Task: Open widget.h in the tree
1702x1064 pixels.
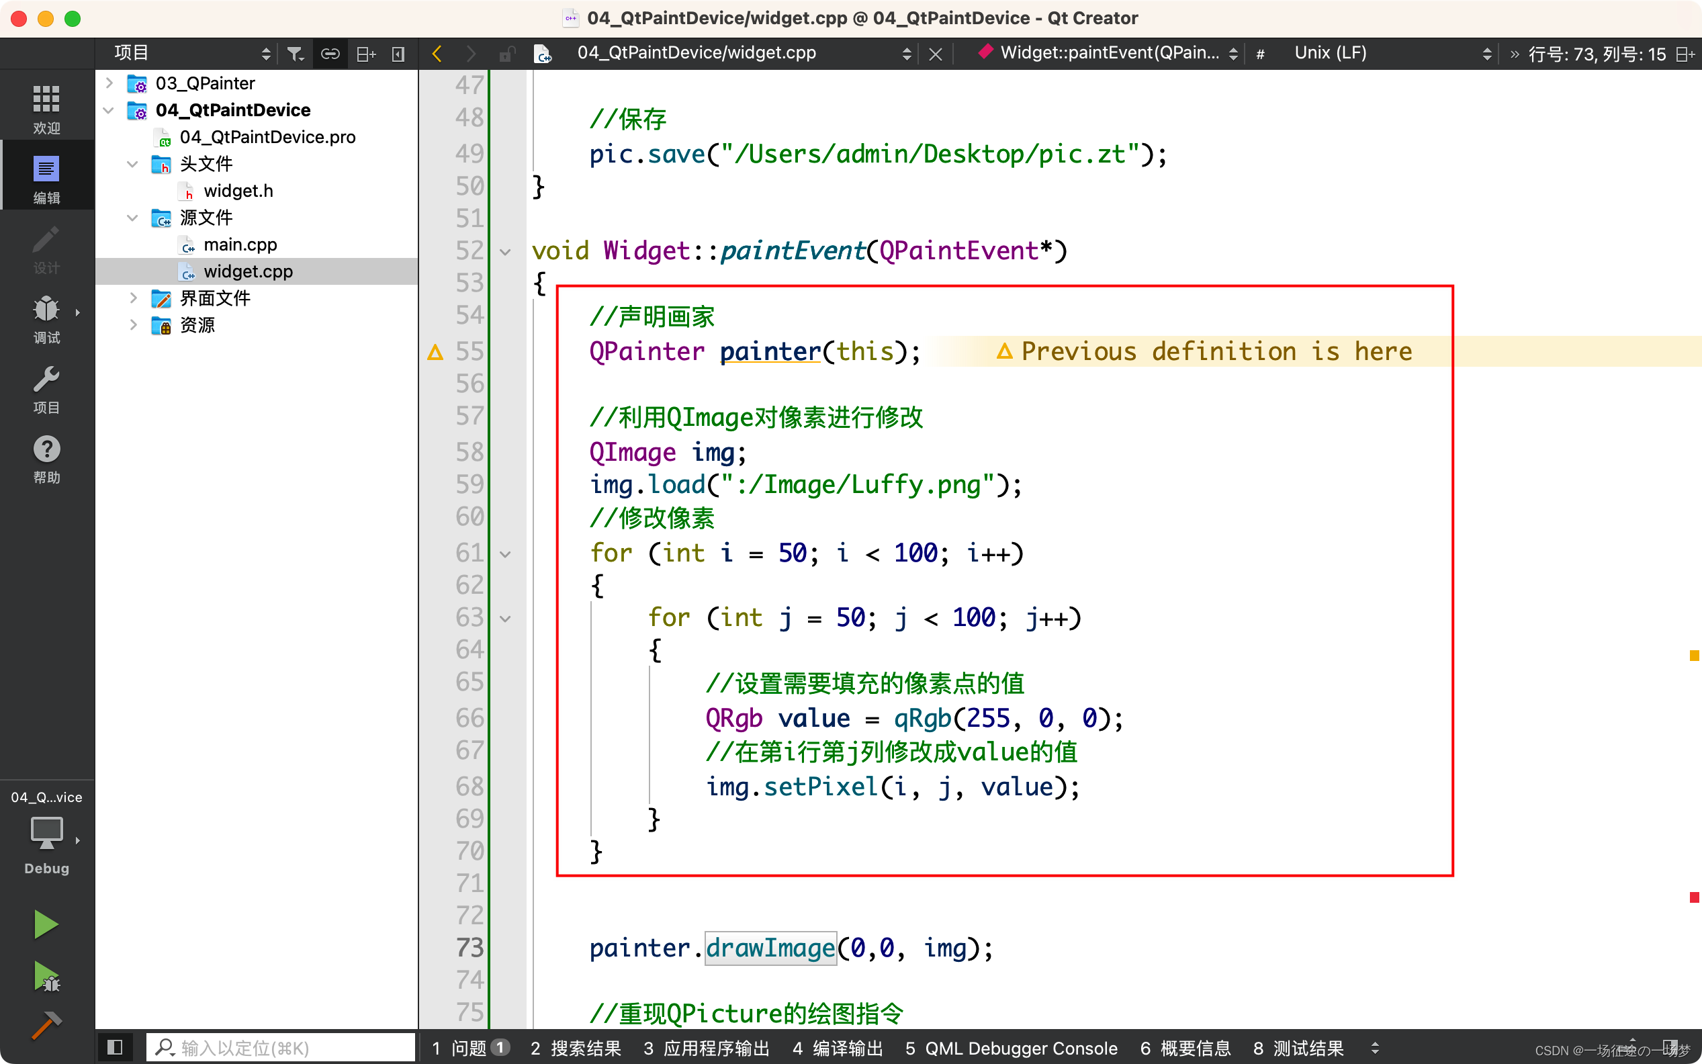Action: pos(238,190)
